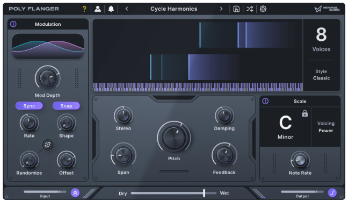Click the Note Rate knob
348x201 pixels.
pyautogui.click(x=300, y=160)
